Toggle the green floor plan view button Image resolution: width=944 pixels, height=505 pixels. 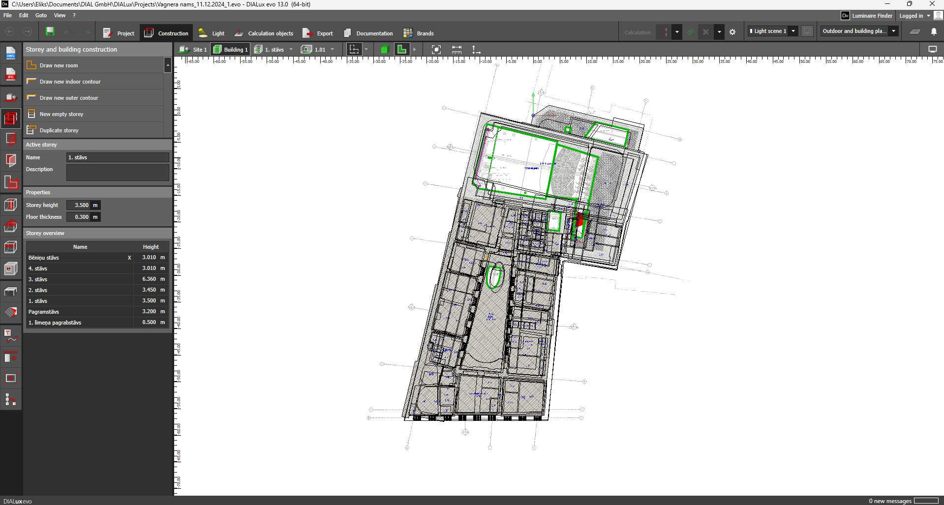click(402, 50)
